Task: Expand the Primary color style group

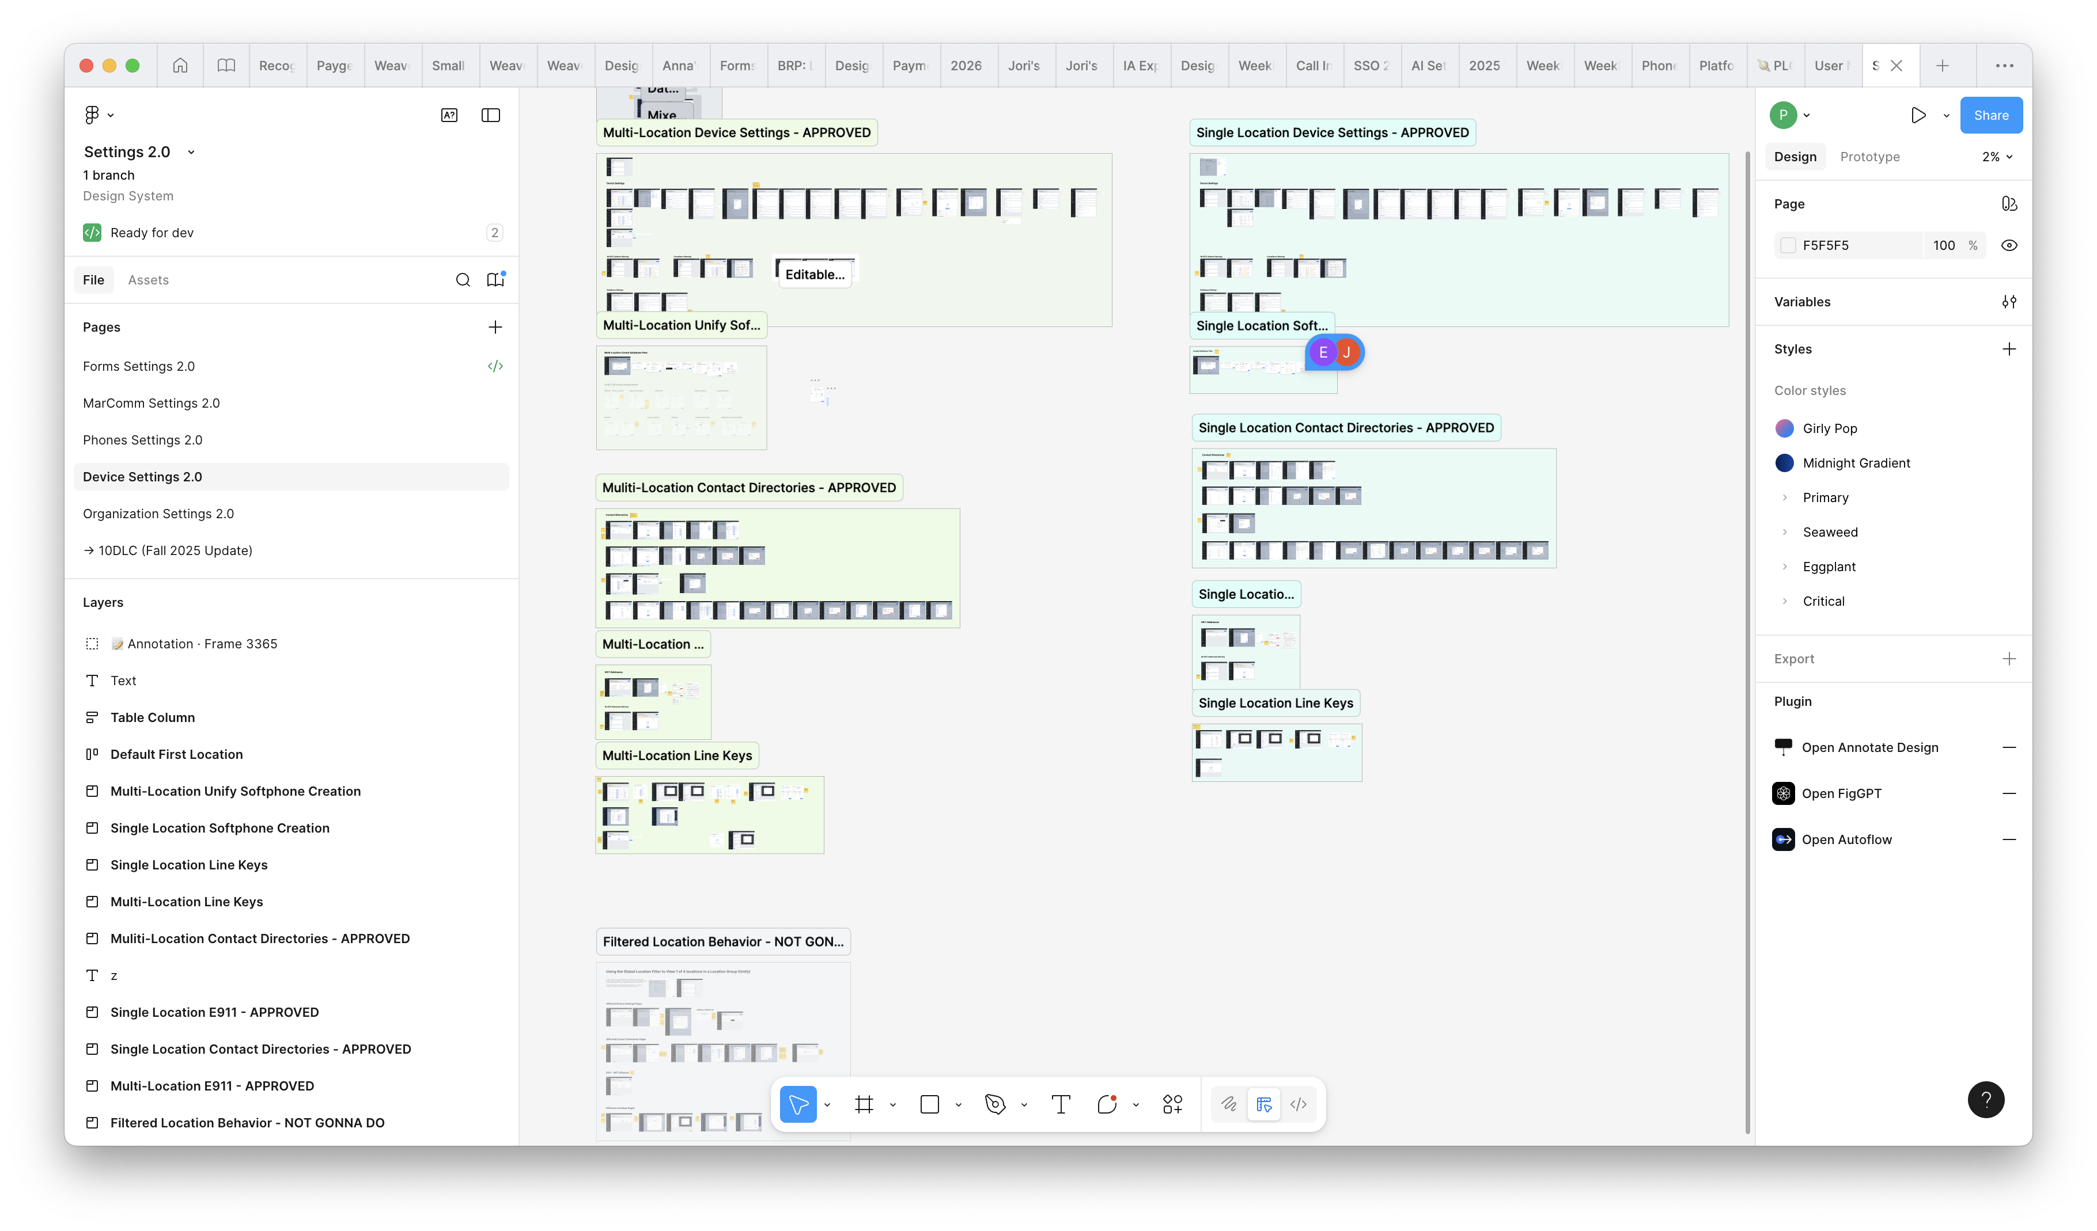Action: [1784, 497]
